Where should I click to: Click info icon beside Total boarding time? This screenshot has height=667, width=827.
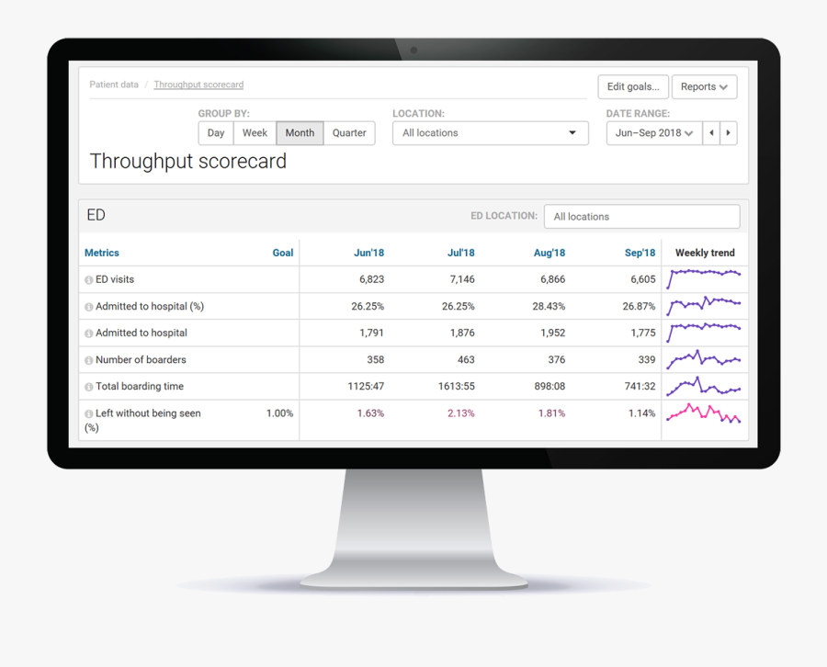pyautogui.click(x=89, y=387)
